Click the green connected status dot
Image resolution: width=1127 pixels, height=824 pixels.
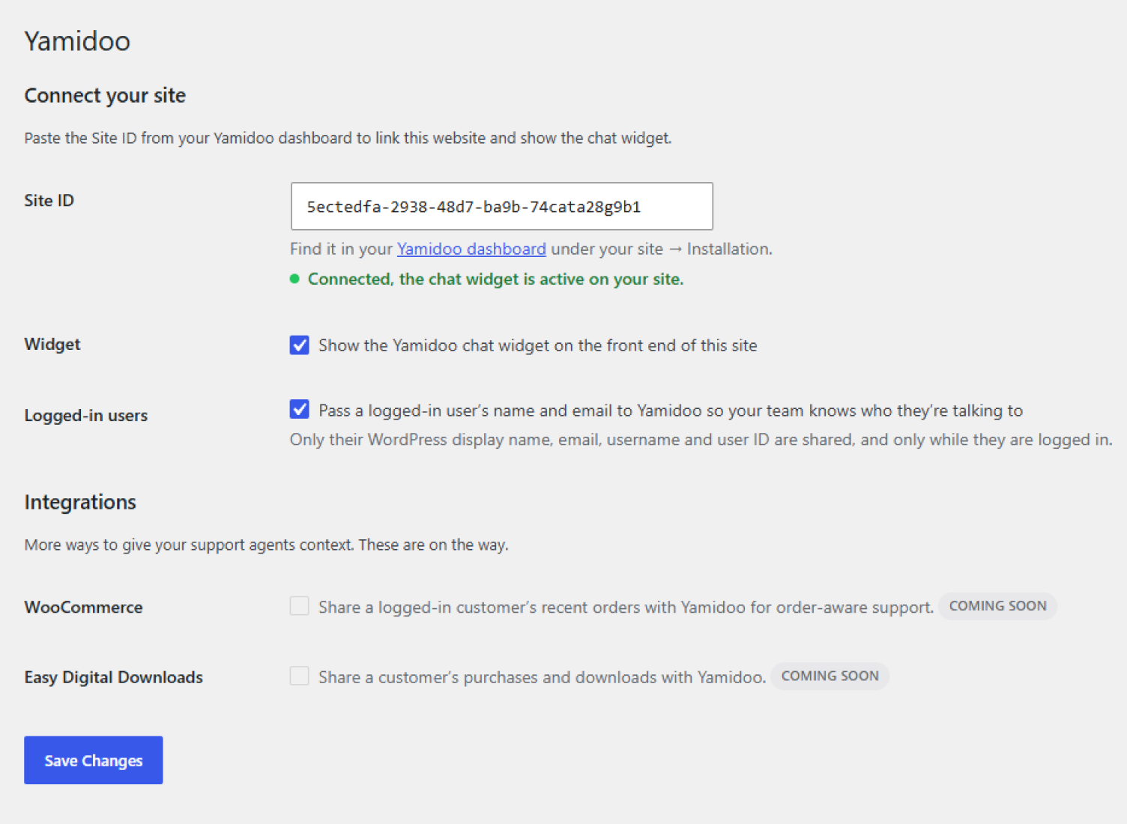[294, 279]
